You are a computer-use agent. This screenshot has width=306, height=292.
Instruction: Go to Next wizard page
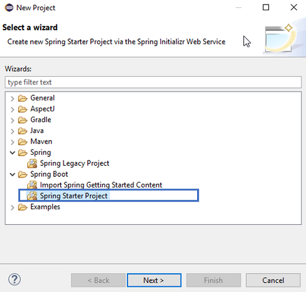pyautogui.click(x=154, y=280)
